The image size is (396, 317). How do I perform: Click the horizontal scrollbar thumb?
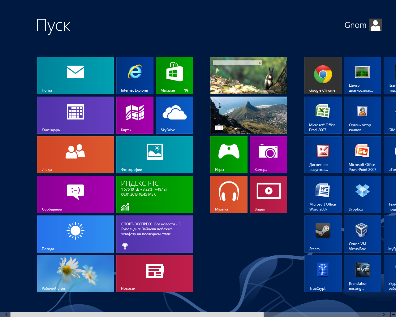(x=137, y=315)
